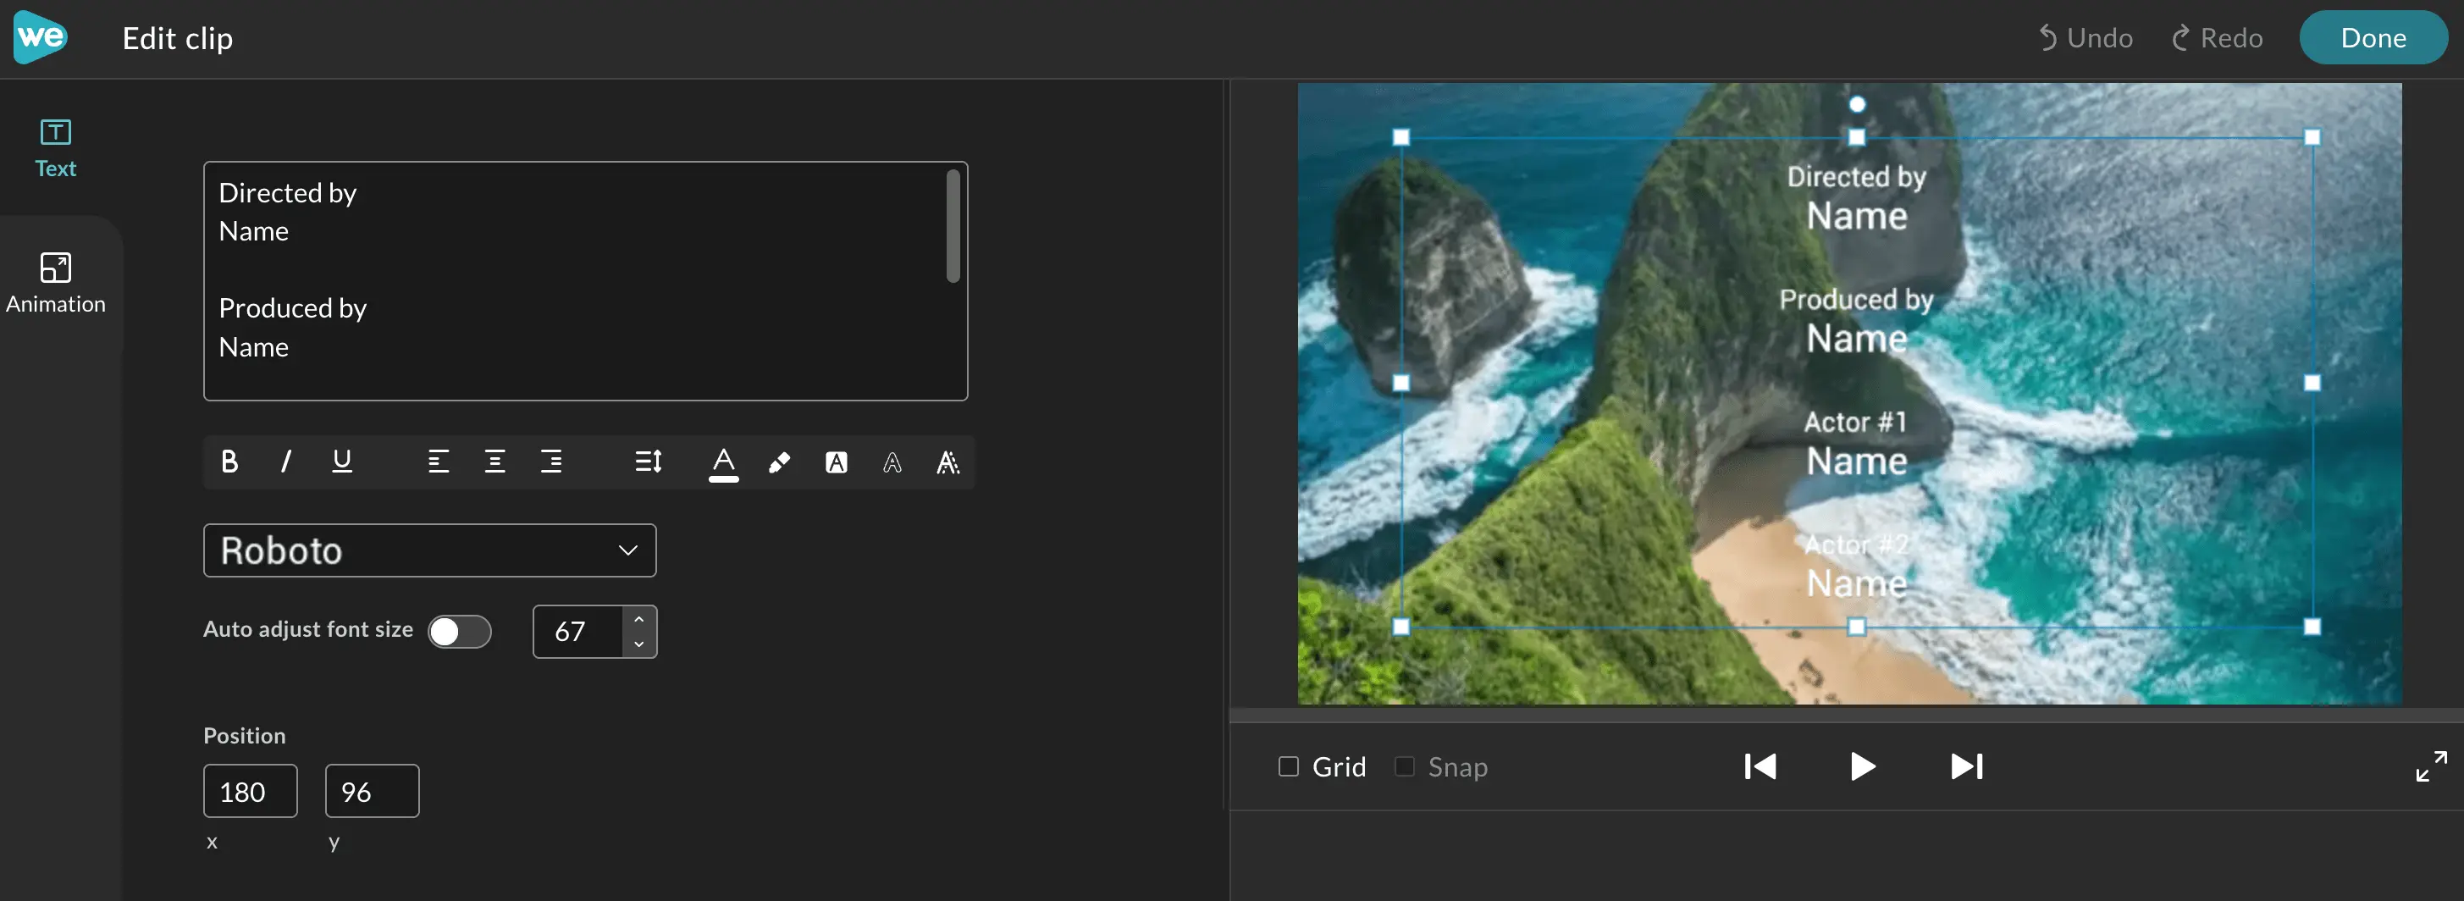Image resolution: width=2464 pixels, height=901 pixels.
Task: Click 'Actor #2' text in preview
Action: 1856,544
